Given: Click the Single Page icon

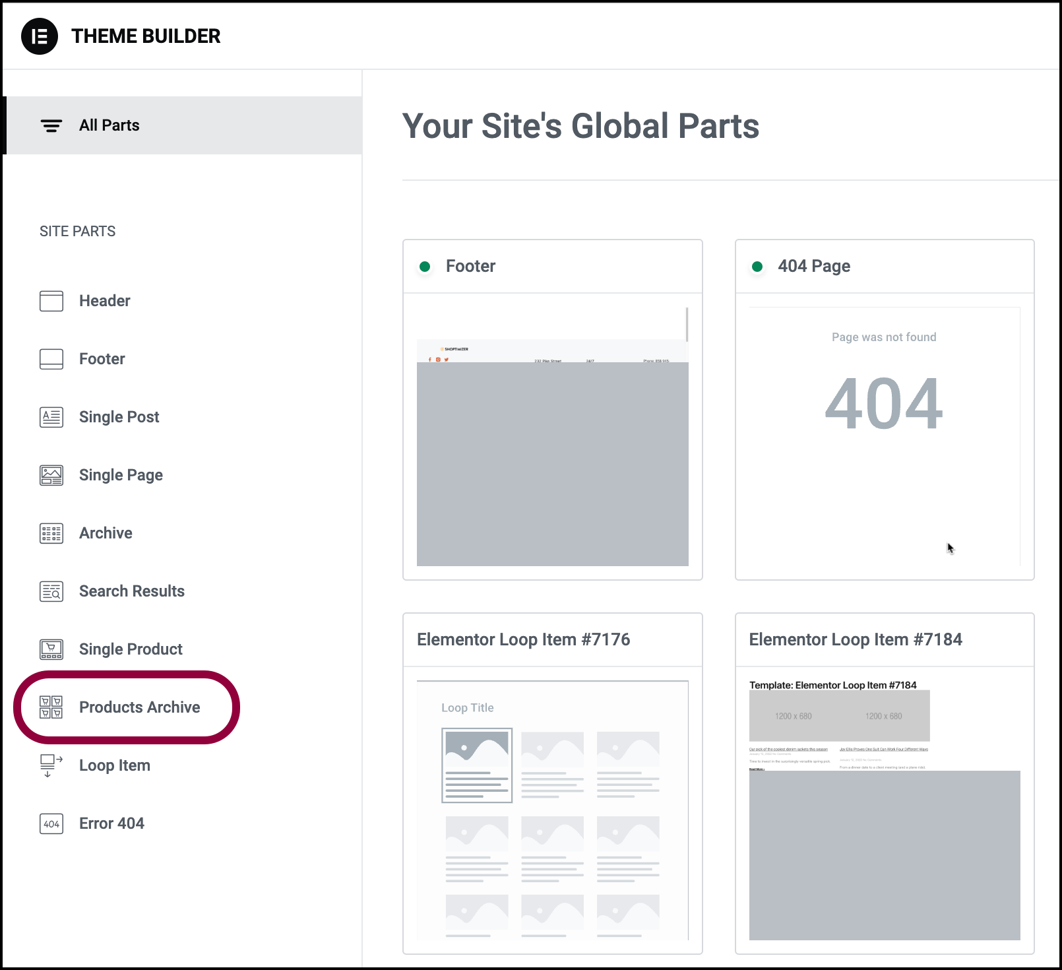Looking at the screenshot, I should coord(51,475).
